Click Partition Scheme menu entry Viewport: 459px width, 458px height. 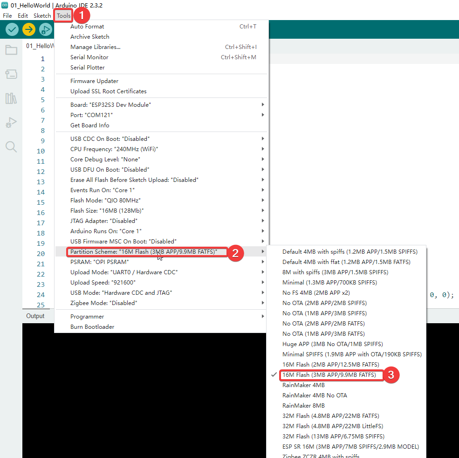pos(161,251)
